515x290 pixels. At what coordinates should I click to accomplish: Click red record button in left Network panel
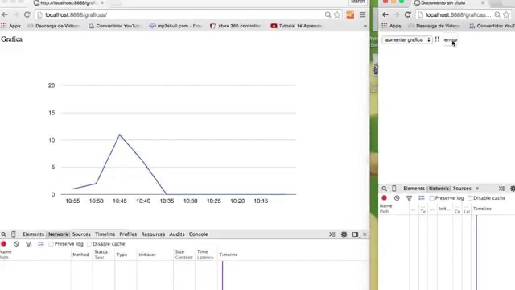[x=4, y=244]
